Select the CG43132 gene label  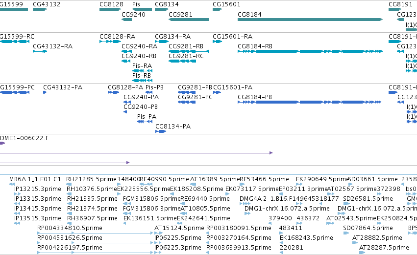coord(47,4)
